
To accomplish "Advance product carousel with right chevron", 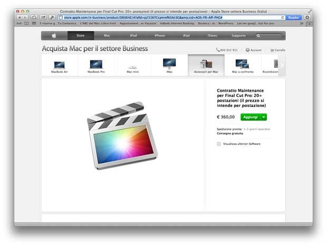I will [282, 65].
